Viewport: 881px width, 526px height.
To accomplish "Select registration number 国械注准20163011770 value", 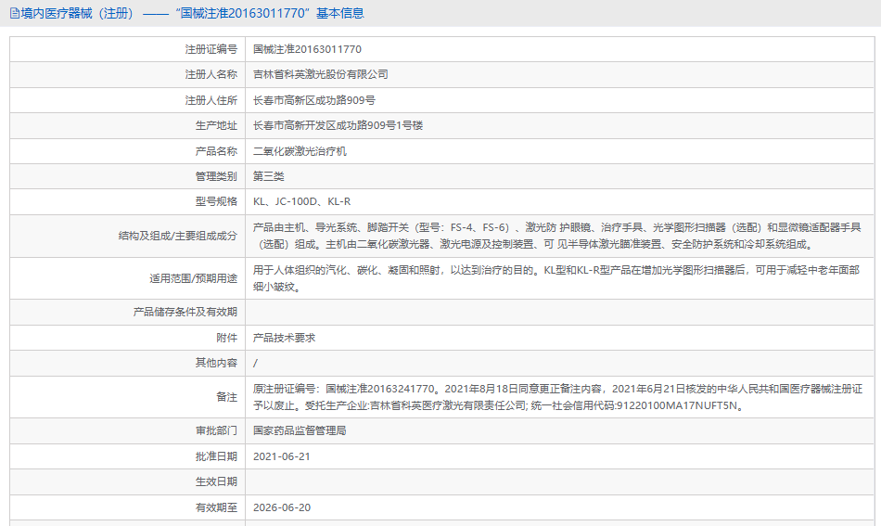I will coord(307,49).
